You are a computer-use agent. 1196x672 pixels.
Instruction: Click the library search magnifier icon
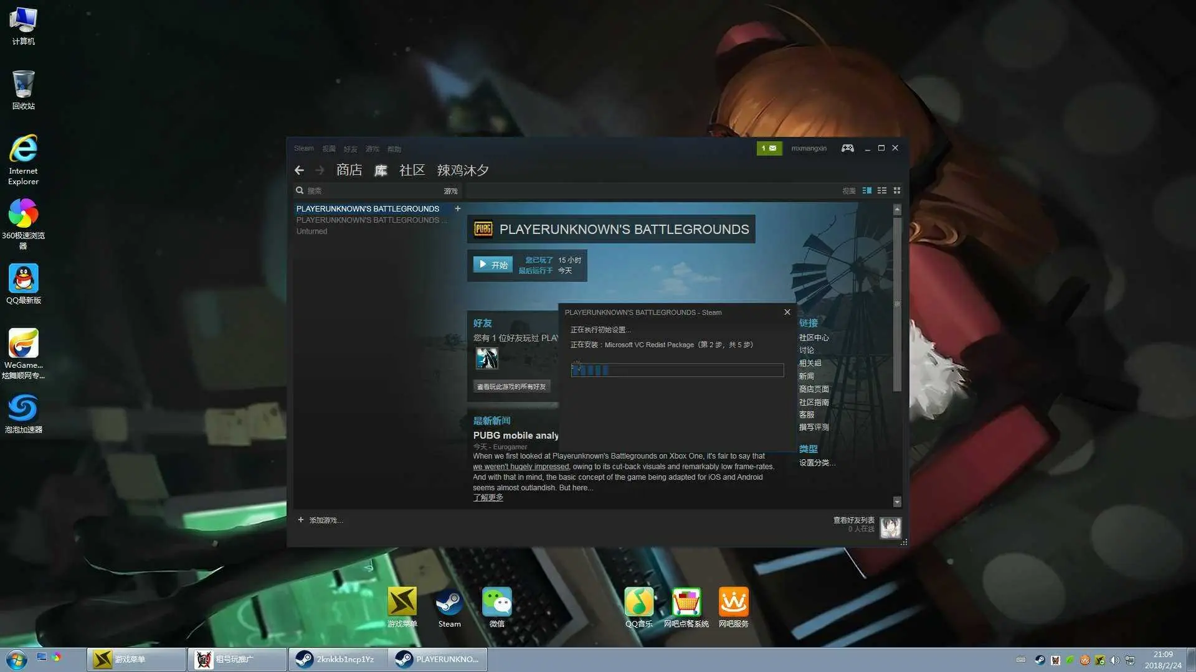[x=300, y=190]
